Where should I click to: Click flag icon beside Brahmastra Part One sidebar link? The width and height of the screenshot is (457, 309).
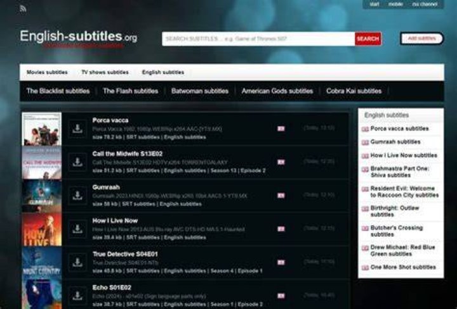coord(365,170)
